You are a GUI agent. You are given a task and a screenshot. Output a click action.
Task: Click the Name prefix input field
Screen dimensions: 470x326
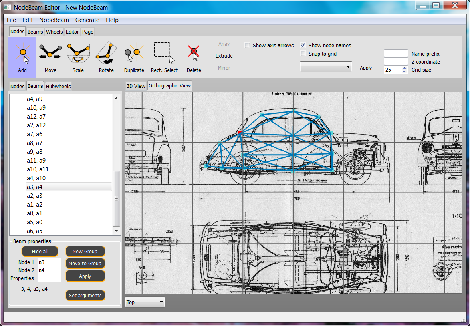click(396, 54)
